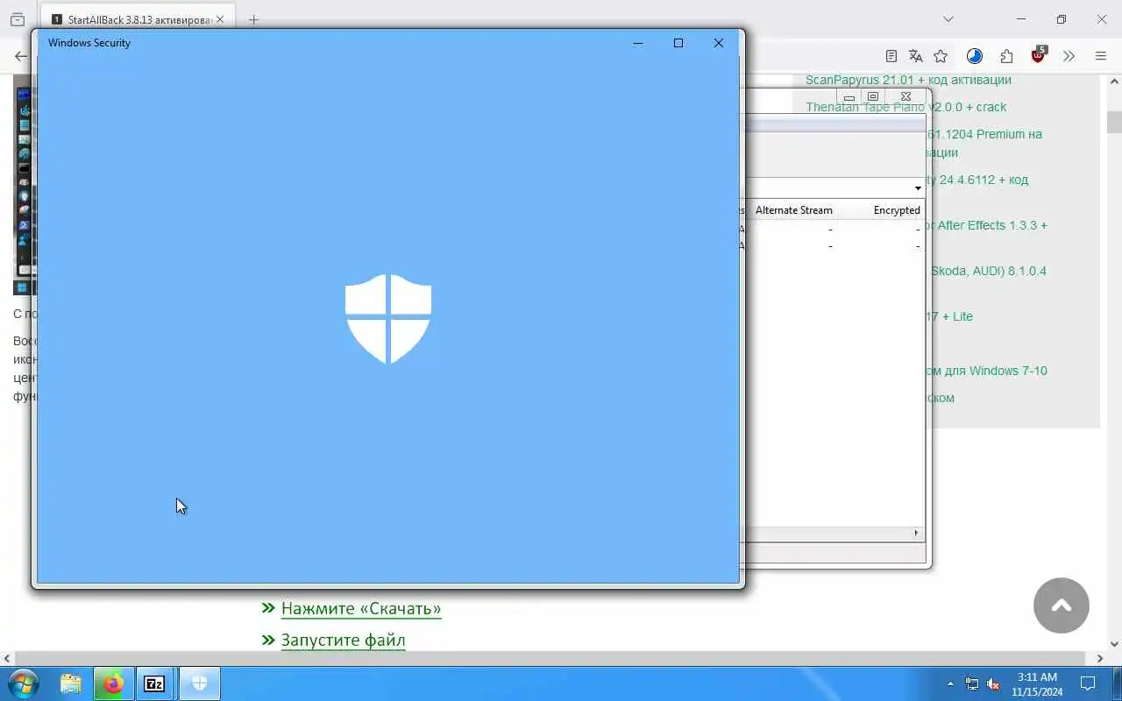Screen dimensions: 1122x701
Task: Open Firefox Reader View icon
Action: point(891,56)
